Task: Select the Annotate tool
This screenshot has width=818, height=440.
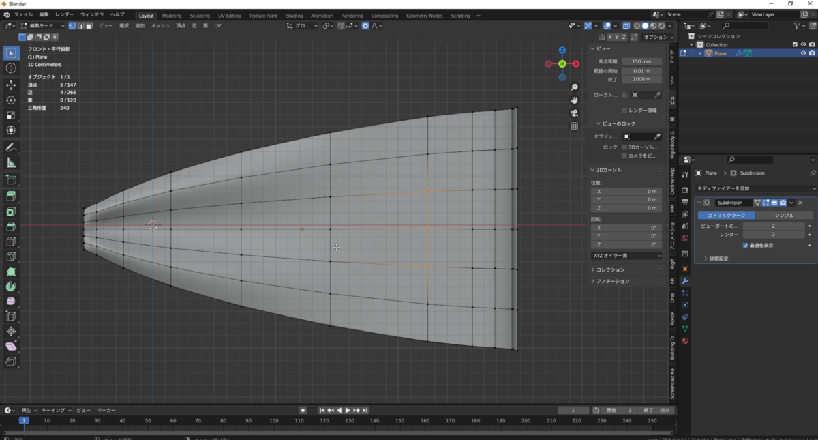Action: coord(11,147)
